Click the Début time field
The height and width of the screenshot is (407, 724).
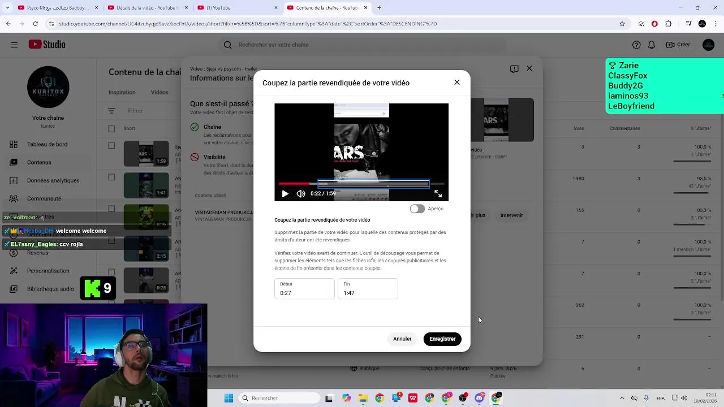click(x=304, y=289)
